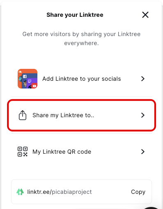Click the YouTube icon in the socials thumbnail
Screen dimensions: 163x209
pyautogui.click(x=34, y=86)
